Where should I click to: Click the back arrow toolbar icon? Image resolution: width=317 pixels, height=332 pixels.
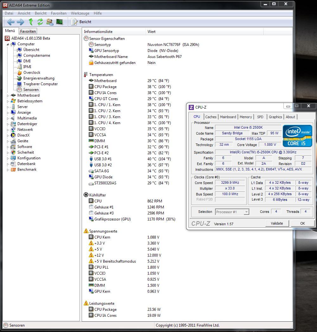pyautogui.click(x=11, y=22)
